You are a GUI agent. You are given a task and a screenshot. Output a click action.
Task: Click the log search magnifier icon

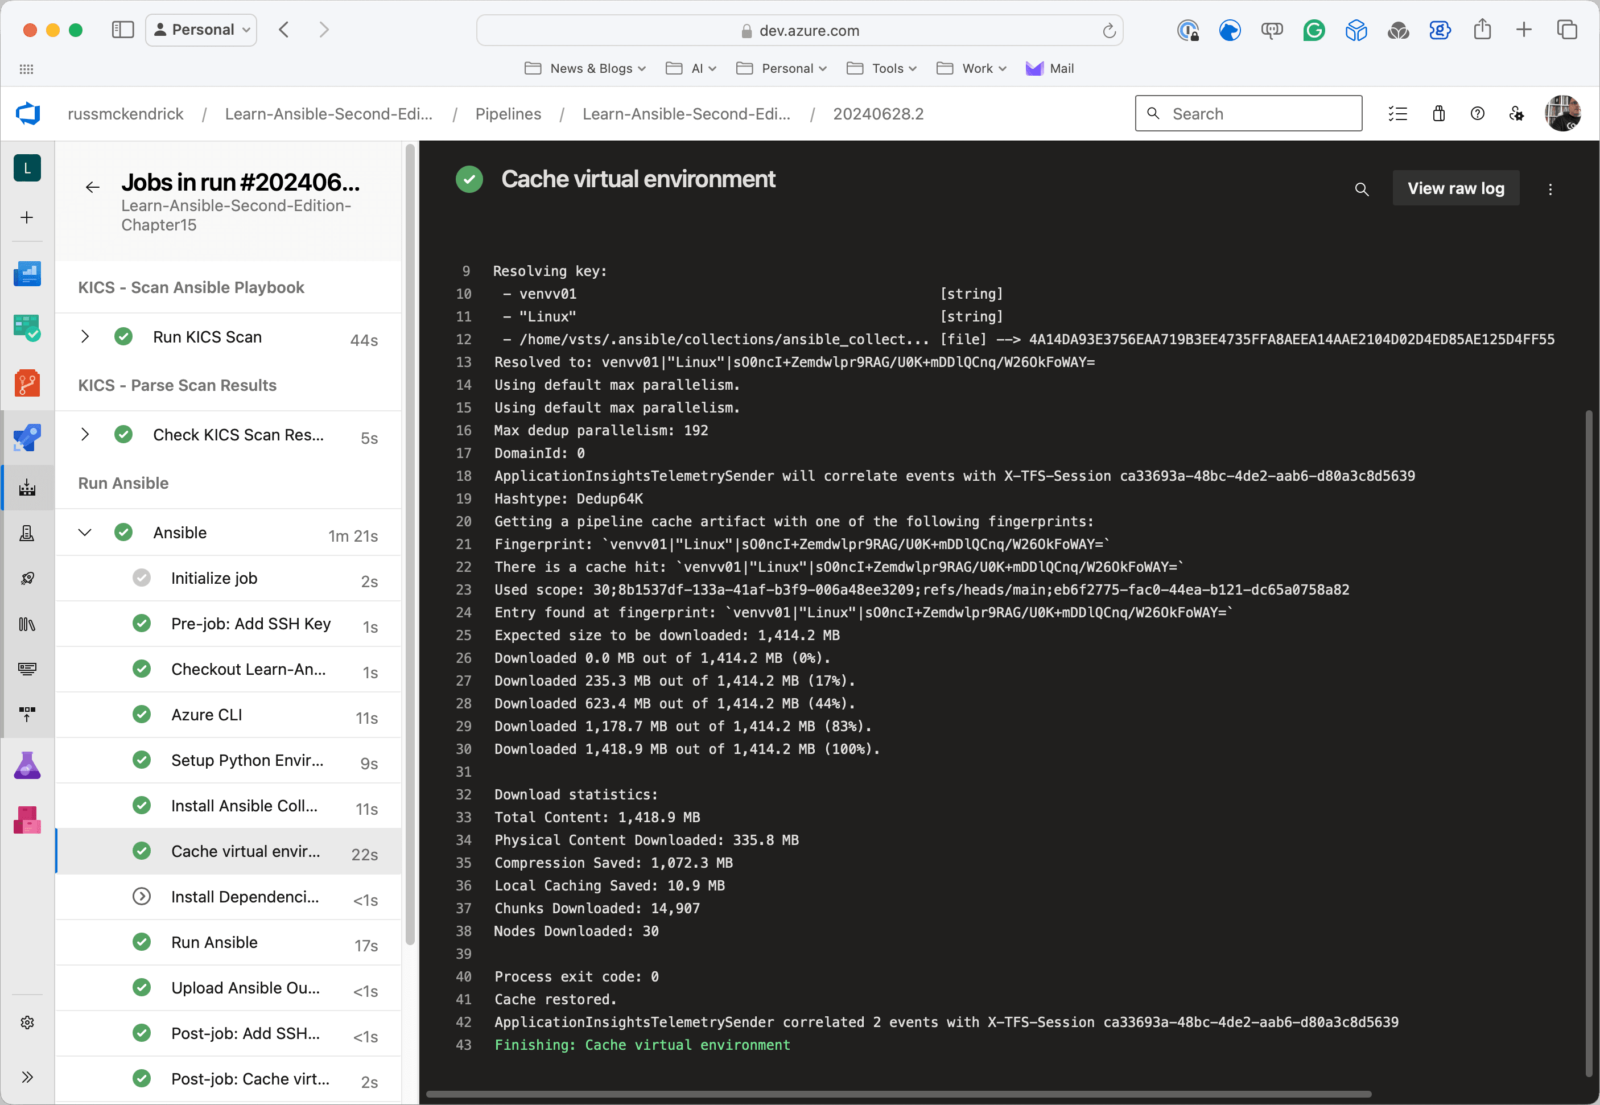coord(1361,189)
